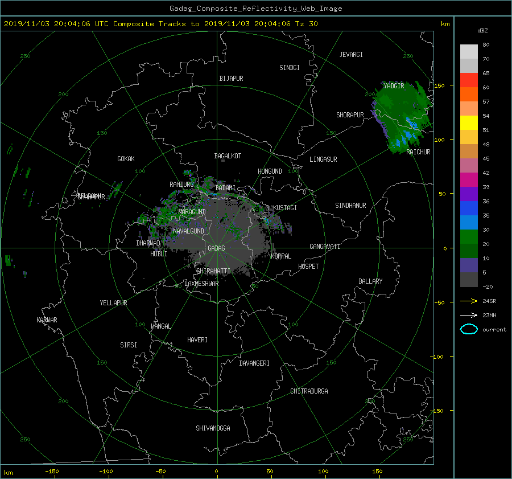Viewport: 512px width, 479px height.
Task: Click the YADGIR city label
Action: click(394, 86)
